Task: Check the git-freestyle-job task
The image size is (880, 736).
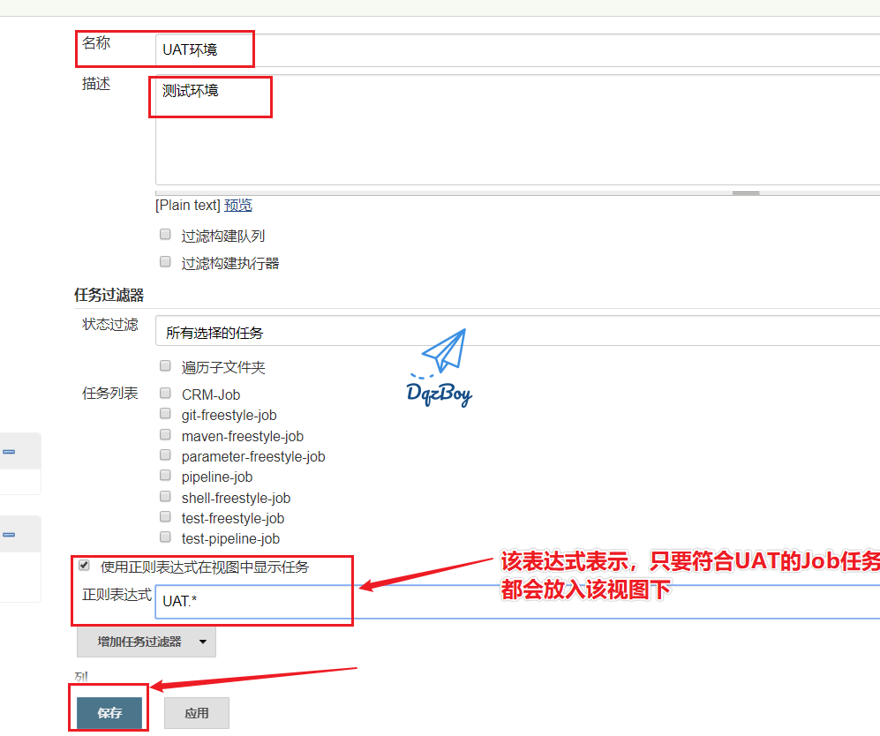Action: 165,414
